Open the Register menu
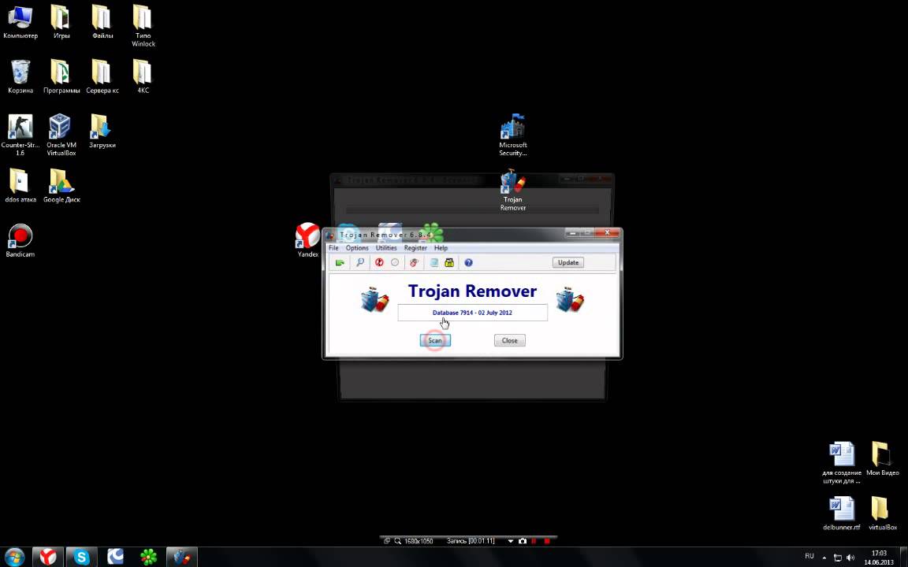Viewport: 908px width, 567px height. pyautogui.click(x=415, y=247)
